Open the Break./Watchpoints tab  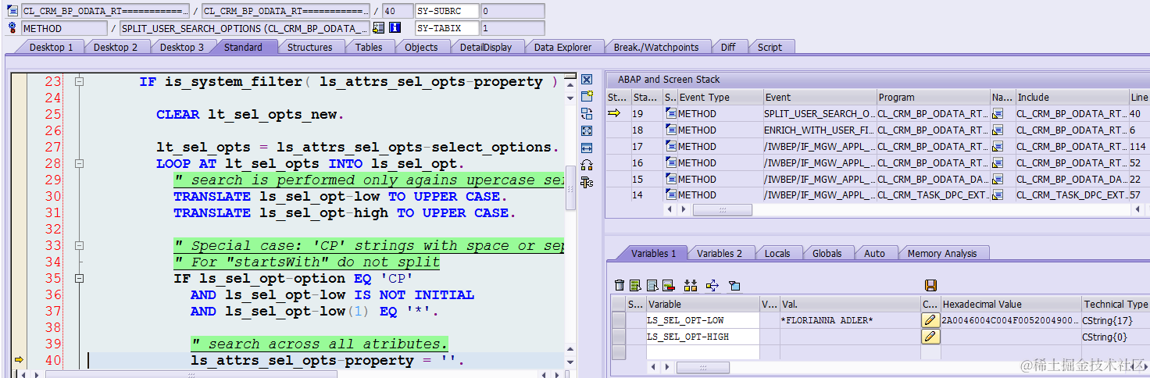(656, 48)
